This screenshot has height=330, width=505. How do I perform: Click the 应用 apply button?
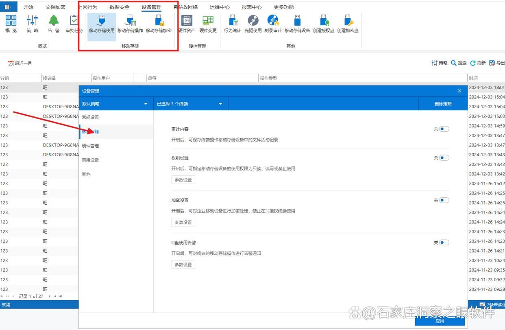coord(440,321)
